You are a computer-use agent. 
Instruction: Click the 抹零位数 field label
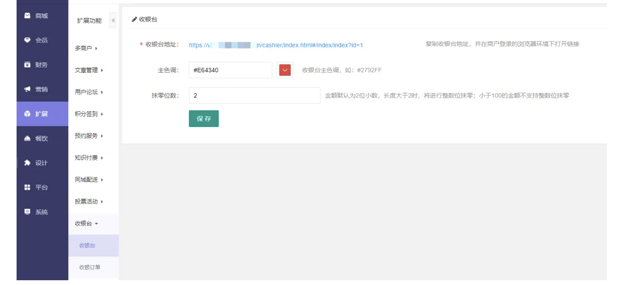point(165,95)
